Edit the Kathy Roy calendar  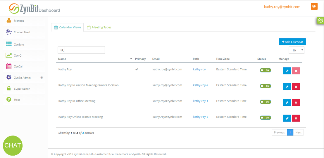click(x=287, y=71)
